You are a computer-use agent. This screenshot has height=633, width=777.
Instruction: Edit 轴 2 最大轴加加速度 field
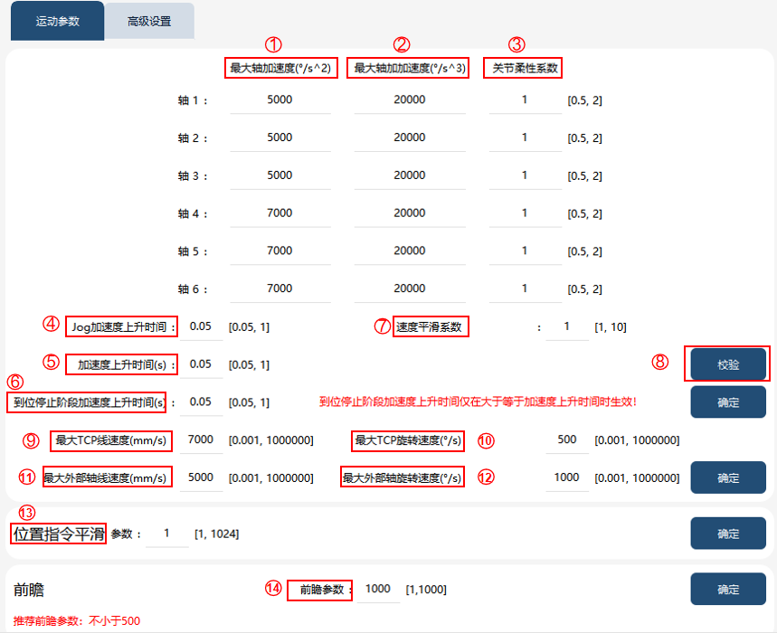(x=410, y=137)
